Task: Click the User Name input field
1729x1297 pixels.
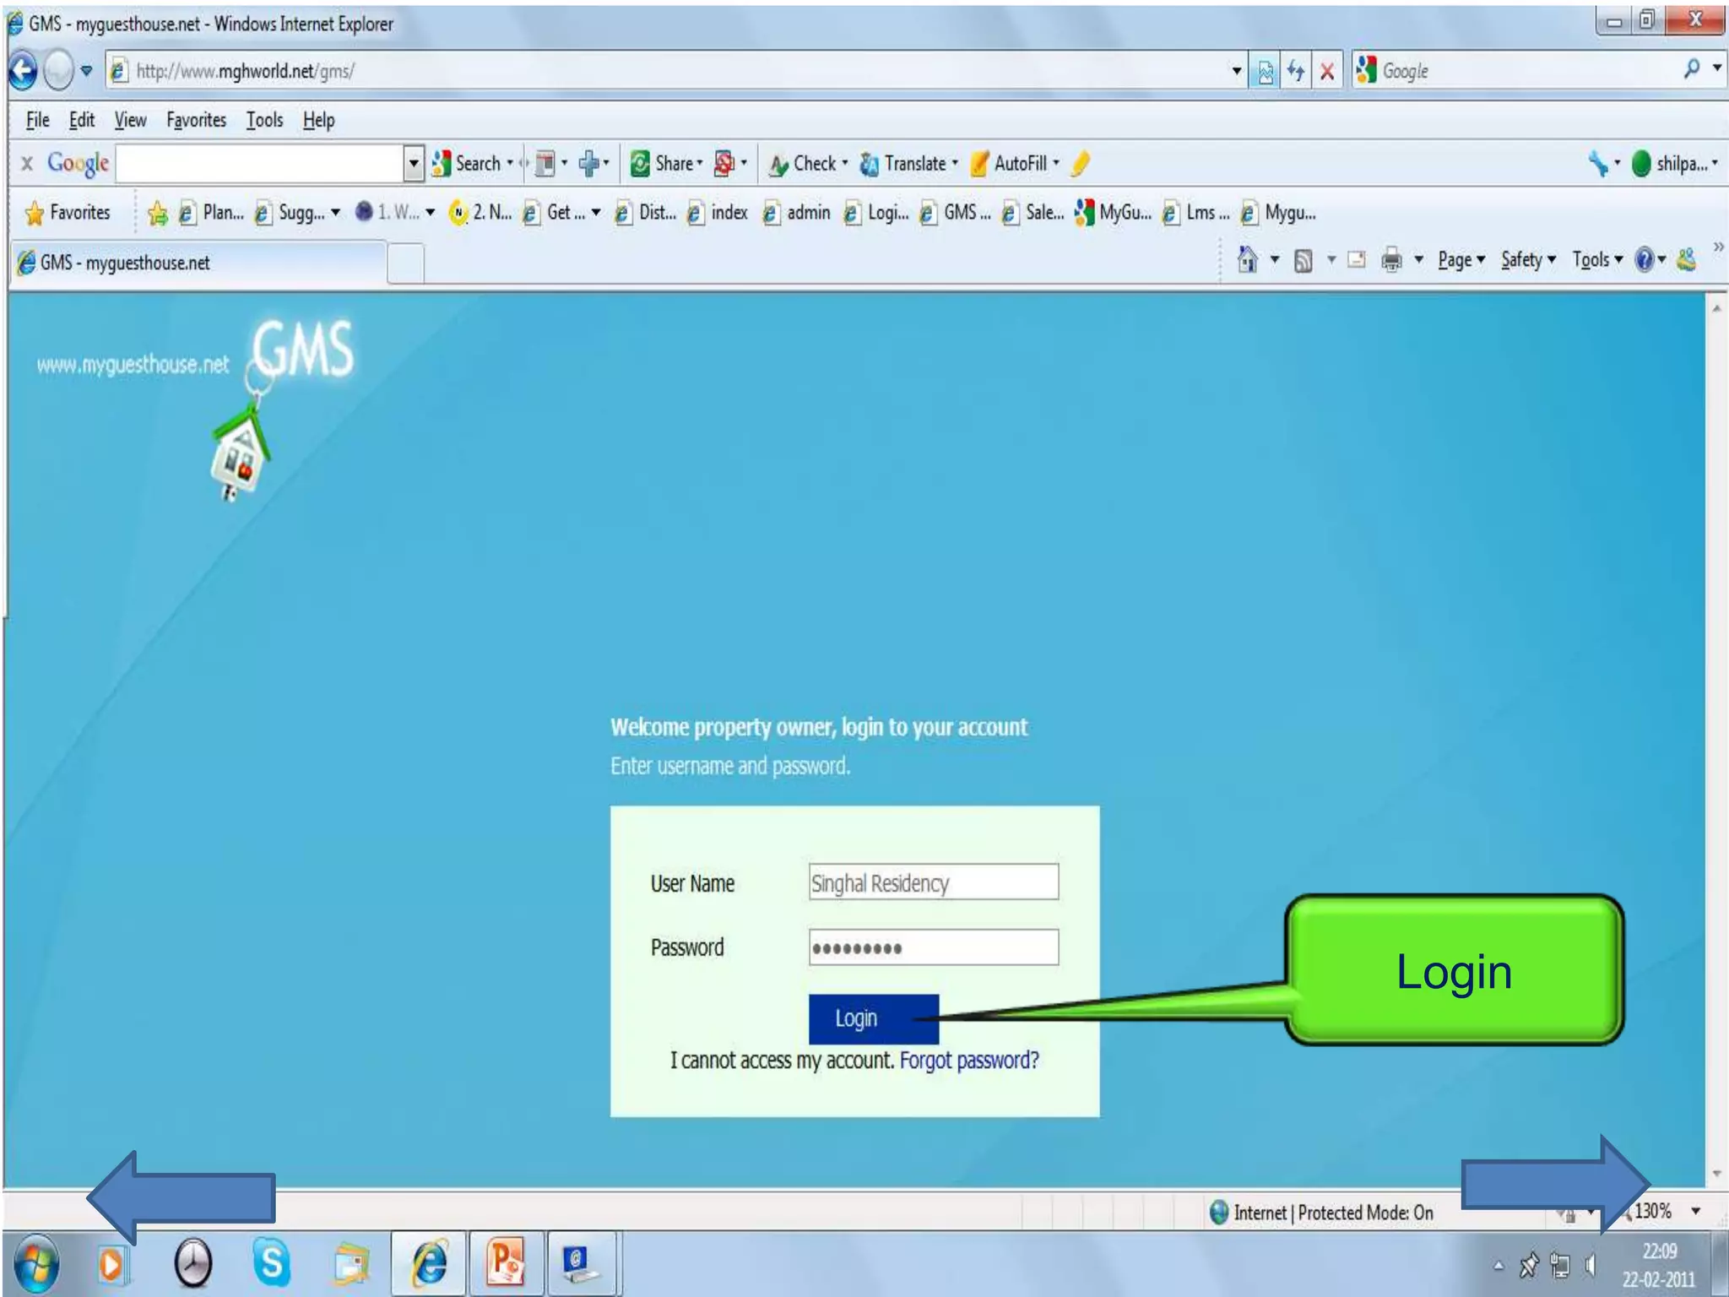Action: point(933,882)
